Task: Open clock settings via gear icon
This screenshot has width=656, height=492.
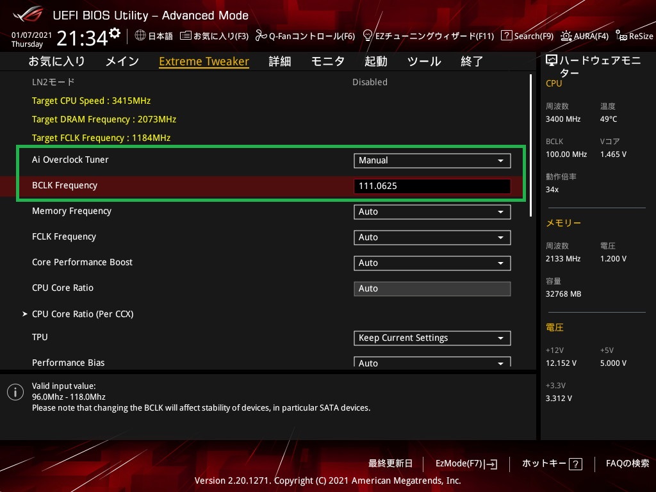Action: click(x=115, y=33)
